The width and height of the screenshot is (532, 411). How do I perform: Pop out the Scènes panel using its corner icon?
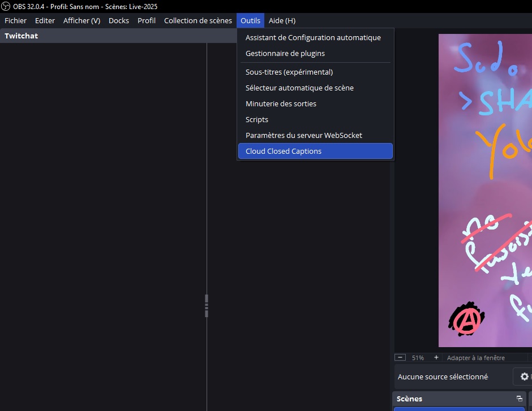click(x=519, y=399)
